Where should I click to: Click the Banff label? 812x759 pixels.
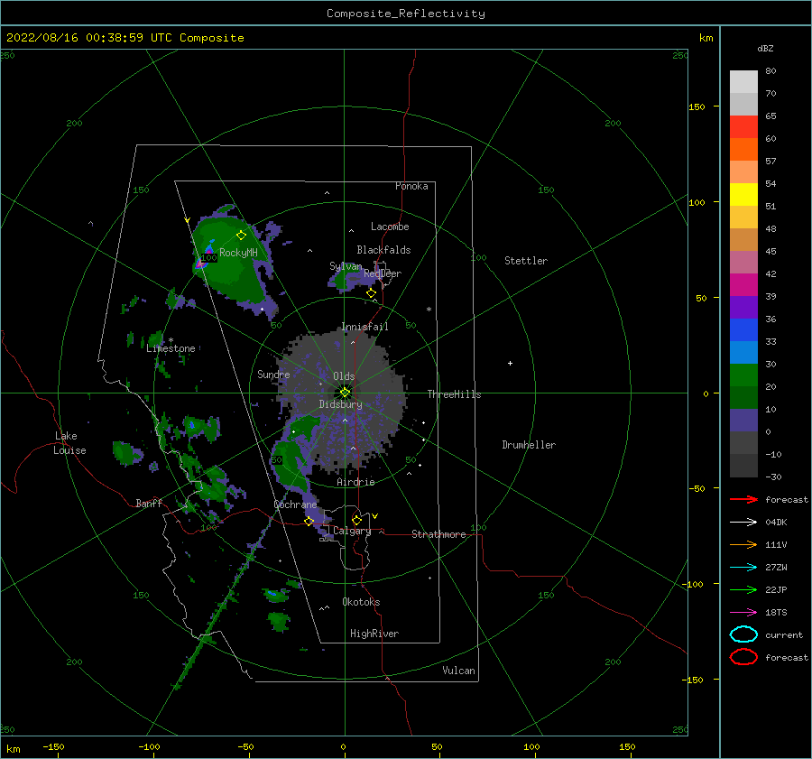pyautogui.click(x=149, y=503)
